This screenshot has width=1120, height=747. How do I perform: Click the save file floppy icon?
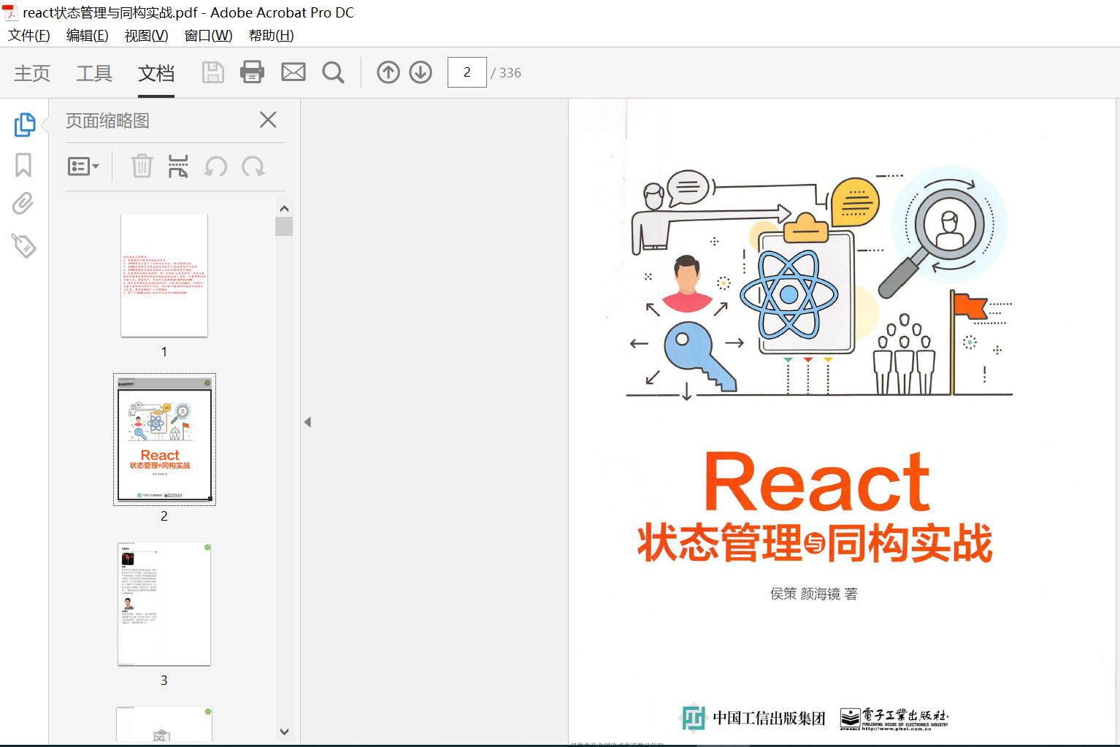coord(212,72)
